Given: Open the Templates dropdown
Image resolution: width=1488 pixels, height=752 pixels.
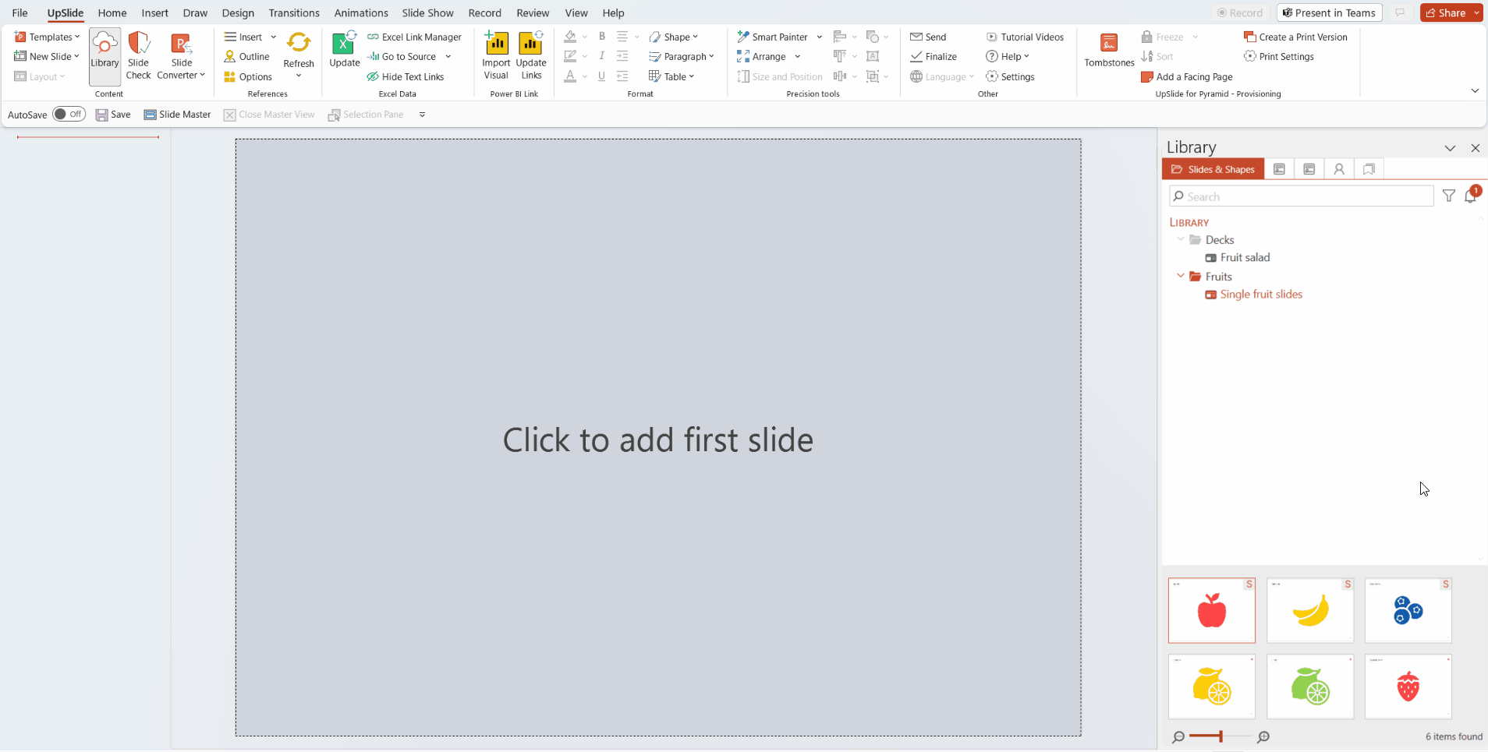Looking at the screenshot, I should point(47,37).
